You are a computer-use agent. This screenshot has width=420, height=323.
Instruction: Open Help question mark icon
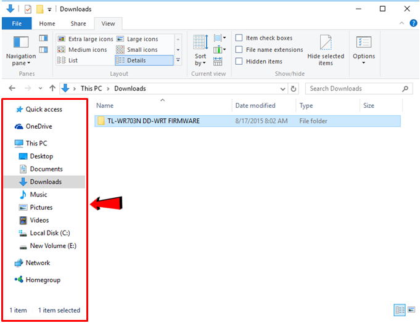tap(413, 23)
